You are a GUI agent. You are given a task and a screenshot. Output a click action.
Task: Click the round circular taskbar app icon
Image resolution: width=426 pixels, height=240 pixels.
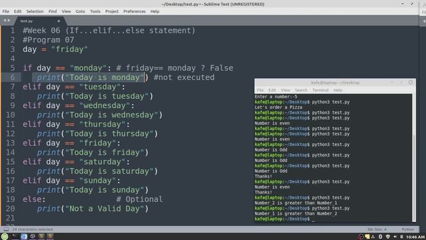coord(33,237)
